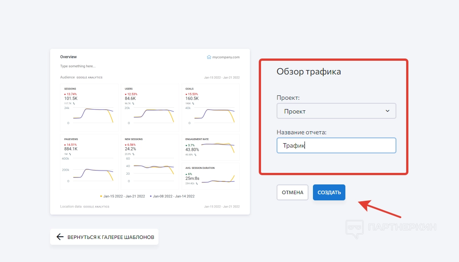Image resolution: width=459 pixels, height=262 pixels.
Task: Click the Overview heading in report preview
Action: click(68, 57)
